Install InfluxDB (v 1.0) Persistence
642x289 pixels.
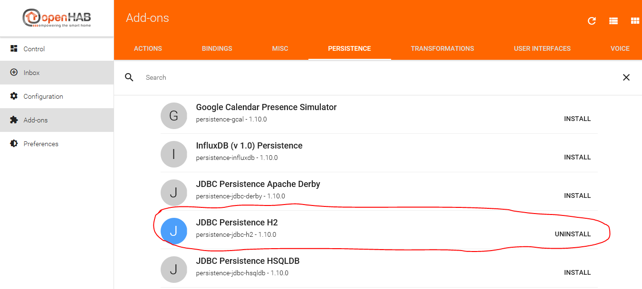coord(577,157)
